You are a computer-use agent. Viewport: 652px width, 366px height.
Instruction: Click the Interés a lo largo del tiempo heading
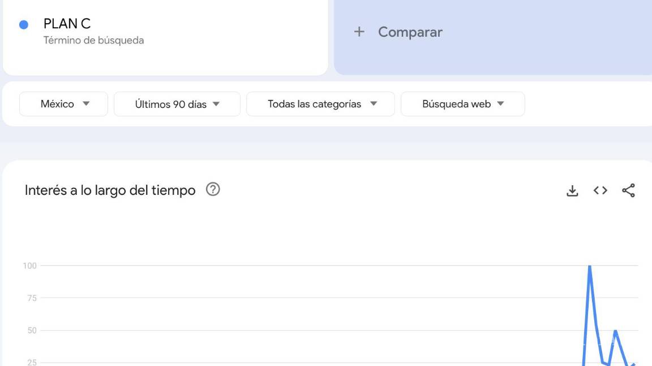(109, 190)
